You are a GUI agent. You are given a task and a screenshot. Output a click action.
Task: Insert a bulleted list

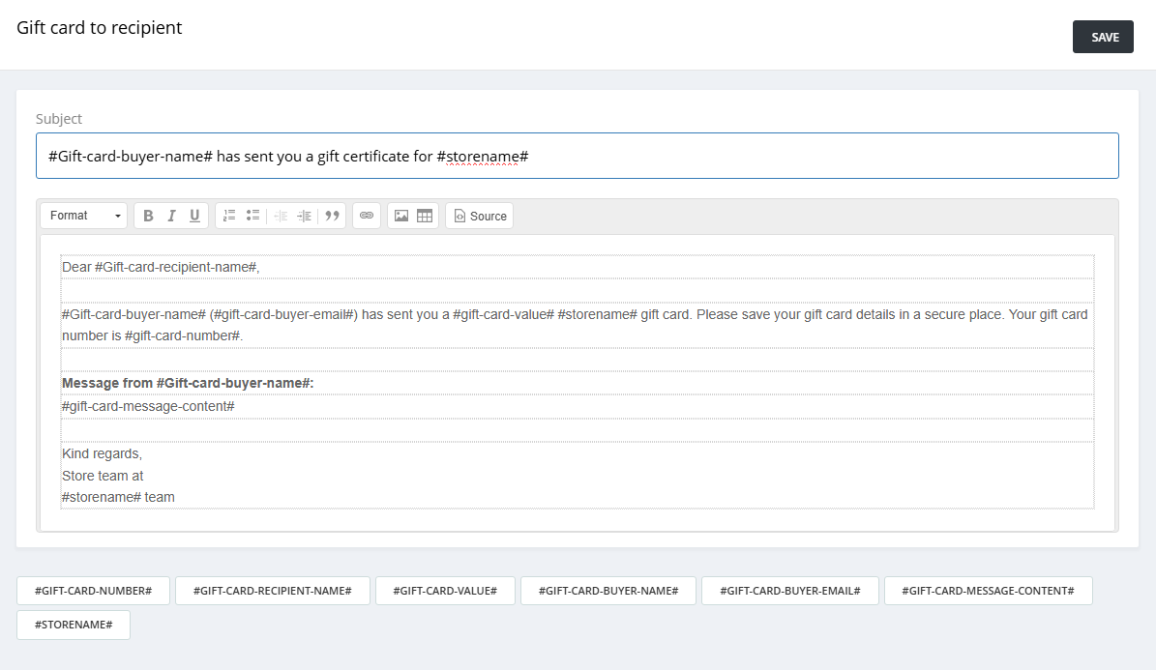pos(252,216)
